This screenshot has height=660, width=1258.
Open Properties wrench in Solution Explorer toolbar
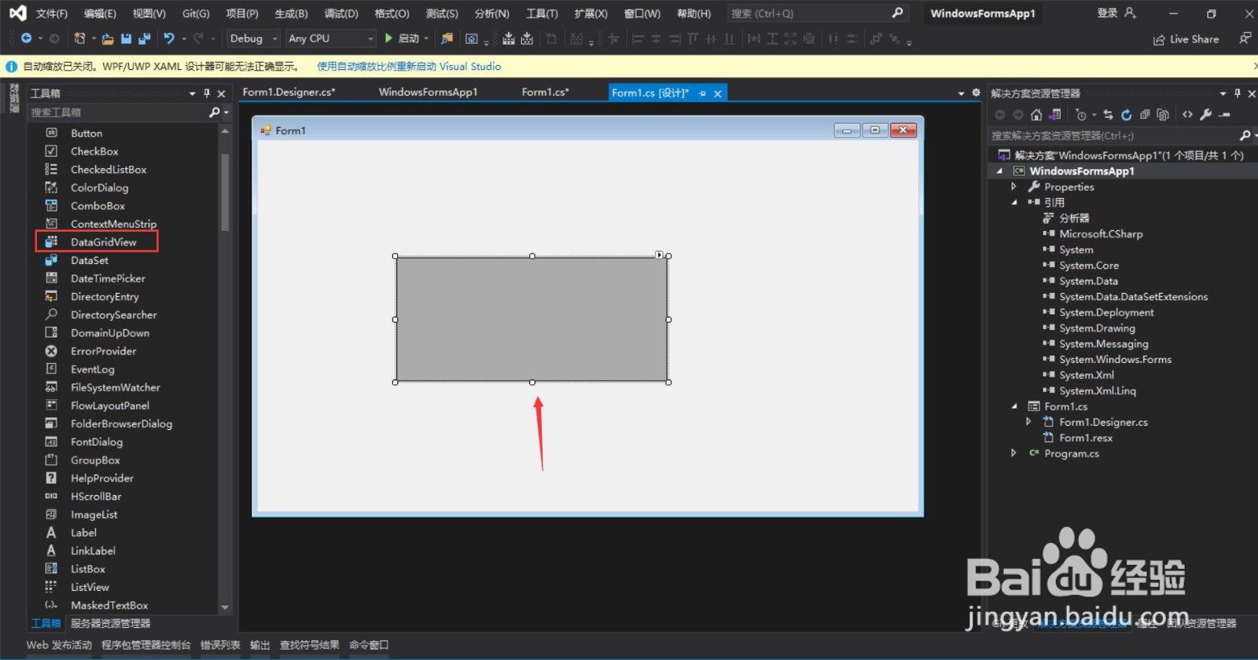coord(1205,115)
